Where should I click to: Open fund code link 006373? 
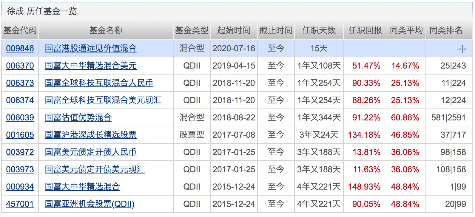[x=20, y=83]
